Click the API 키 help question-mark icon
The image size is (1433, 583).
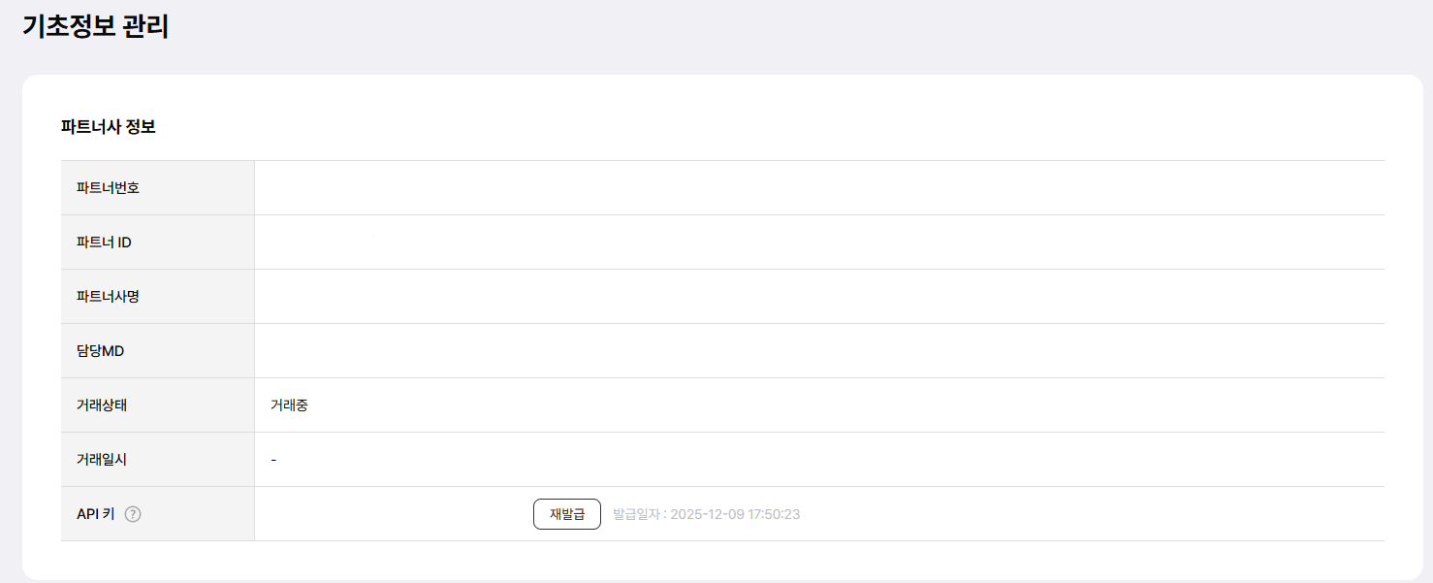coord(134,514)
